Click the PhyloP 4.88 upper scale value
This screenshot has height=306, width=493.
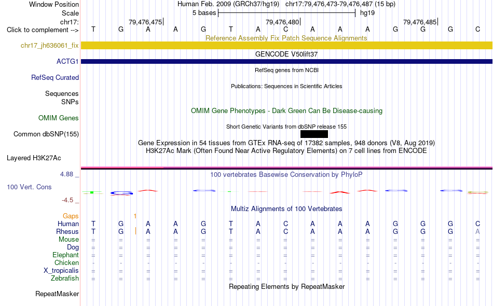(66, 174)
